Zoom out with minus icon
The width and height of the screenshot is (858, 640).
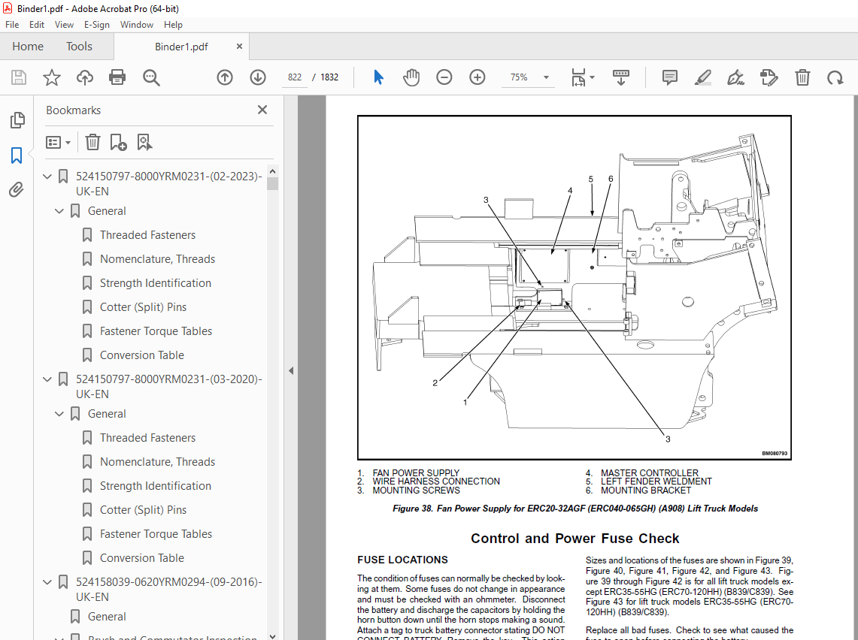[x=444, y=77]
